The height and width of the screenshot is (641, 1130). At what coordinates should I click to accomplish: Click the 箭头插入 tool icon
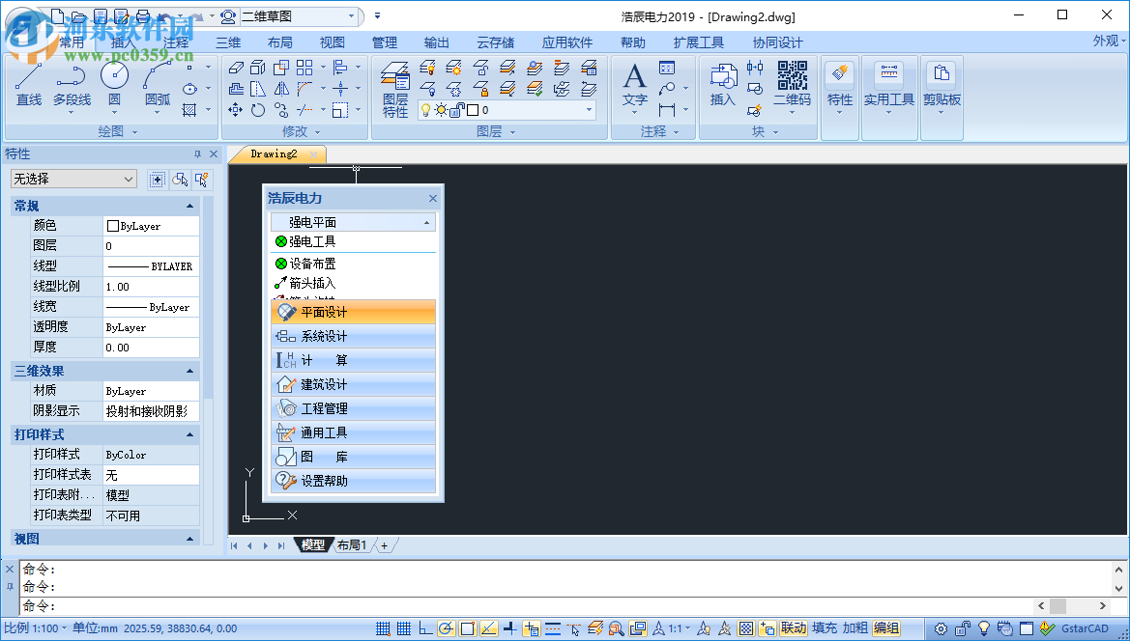281,284
